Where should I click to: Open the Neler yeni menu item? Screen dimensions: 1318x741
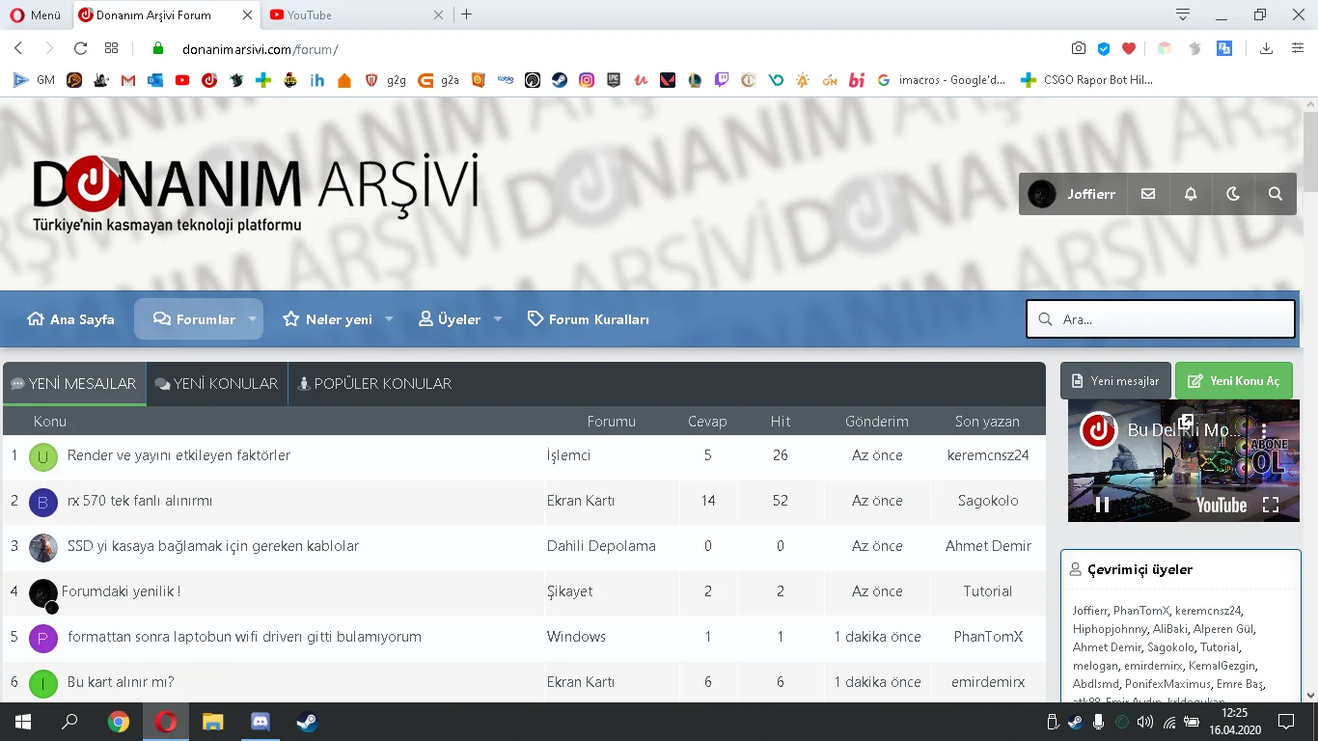(x=327, y=319)
